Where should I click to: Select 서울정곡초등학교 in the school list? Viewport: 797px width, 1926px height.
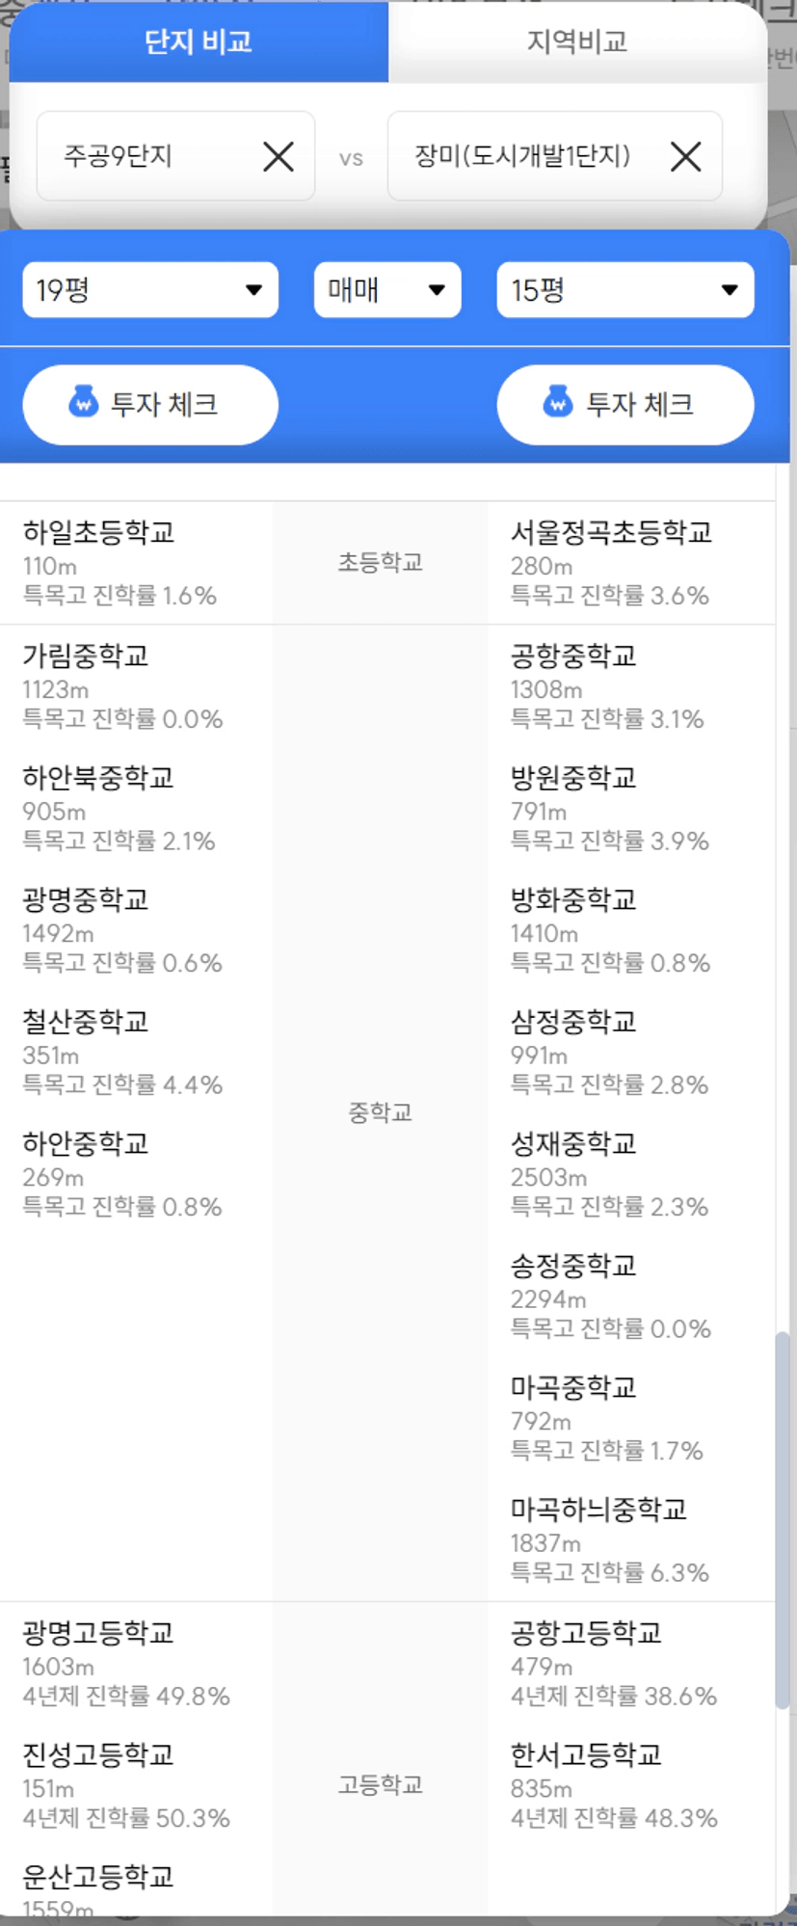pos(611,532)
